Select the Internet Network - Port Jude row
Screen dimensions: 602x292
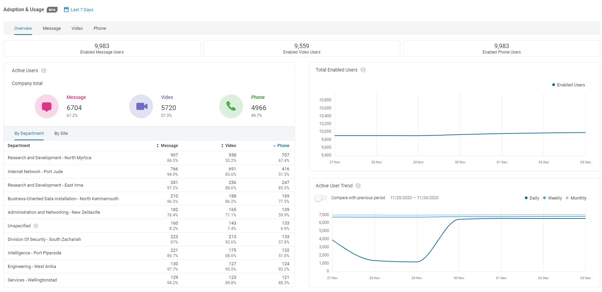pos(35,172)
